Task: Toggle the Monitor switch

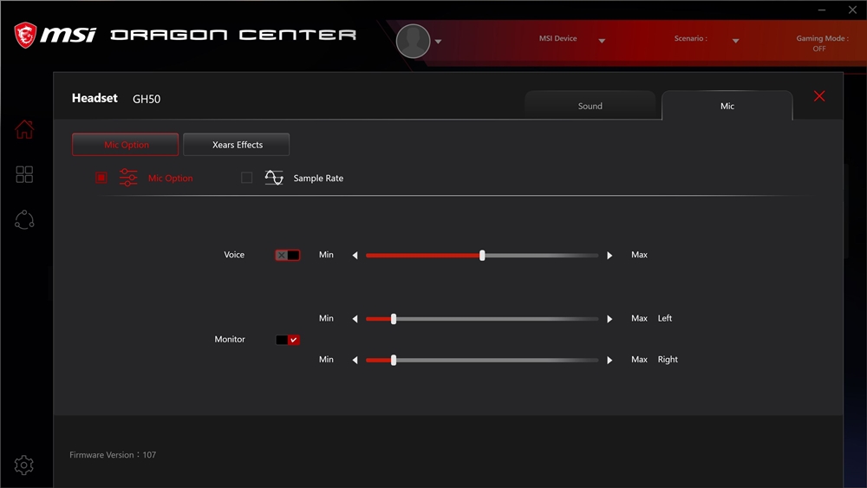Action: click(x=288, y=340)
